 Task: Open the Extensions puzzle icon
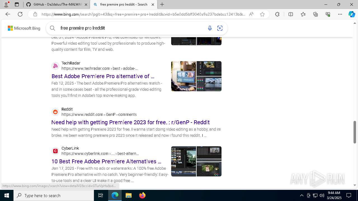click(277, 14)
